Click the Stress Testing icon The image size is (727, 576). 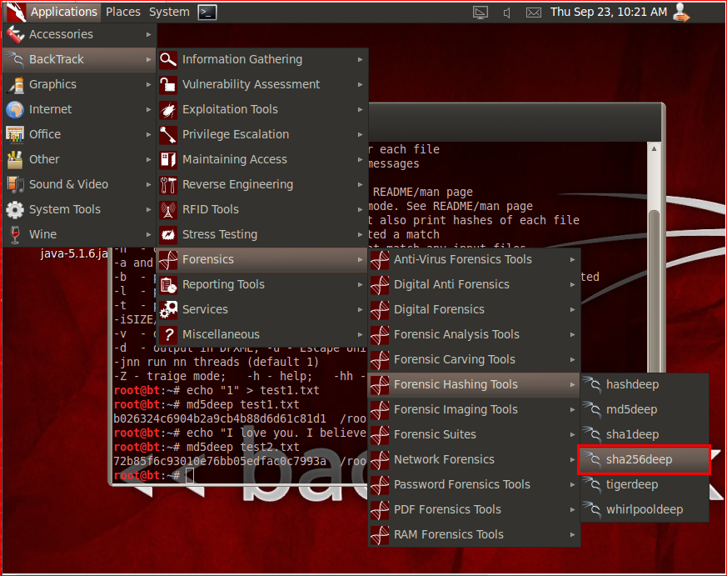(168, 234)
